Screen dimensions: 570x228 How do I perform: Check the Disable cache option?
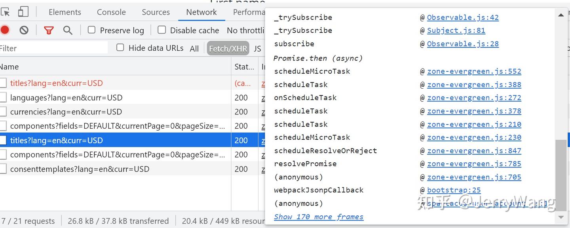(161, 30)
